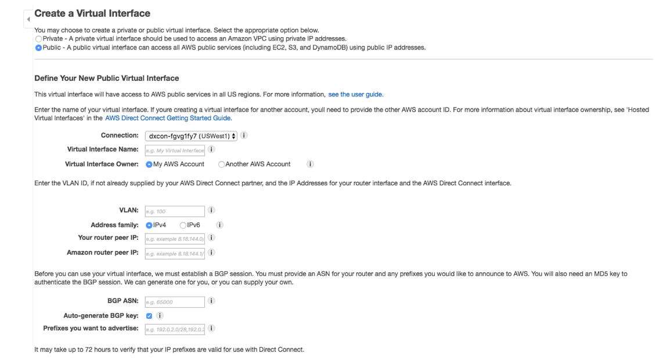Click the BGP ASN info icon

211,301
